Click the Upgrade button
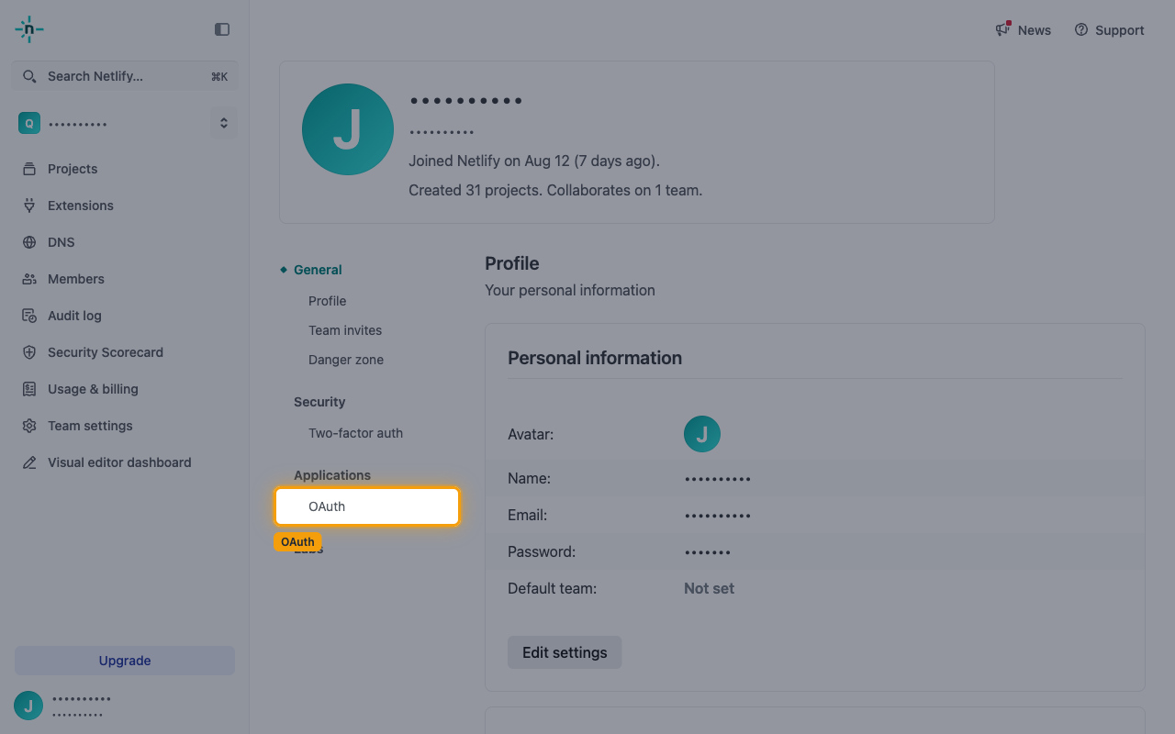The height and width of the screenshot is (734, 1175). click(x=125, y=661)
